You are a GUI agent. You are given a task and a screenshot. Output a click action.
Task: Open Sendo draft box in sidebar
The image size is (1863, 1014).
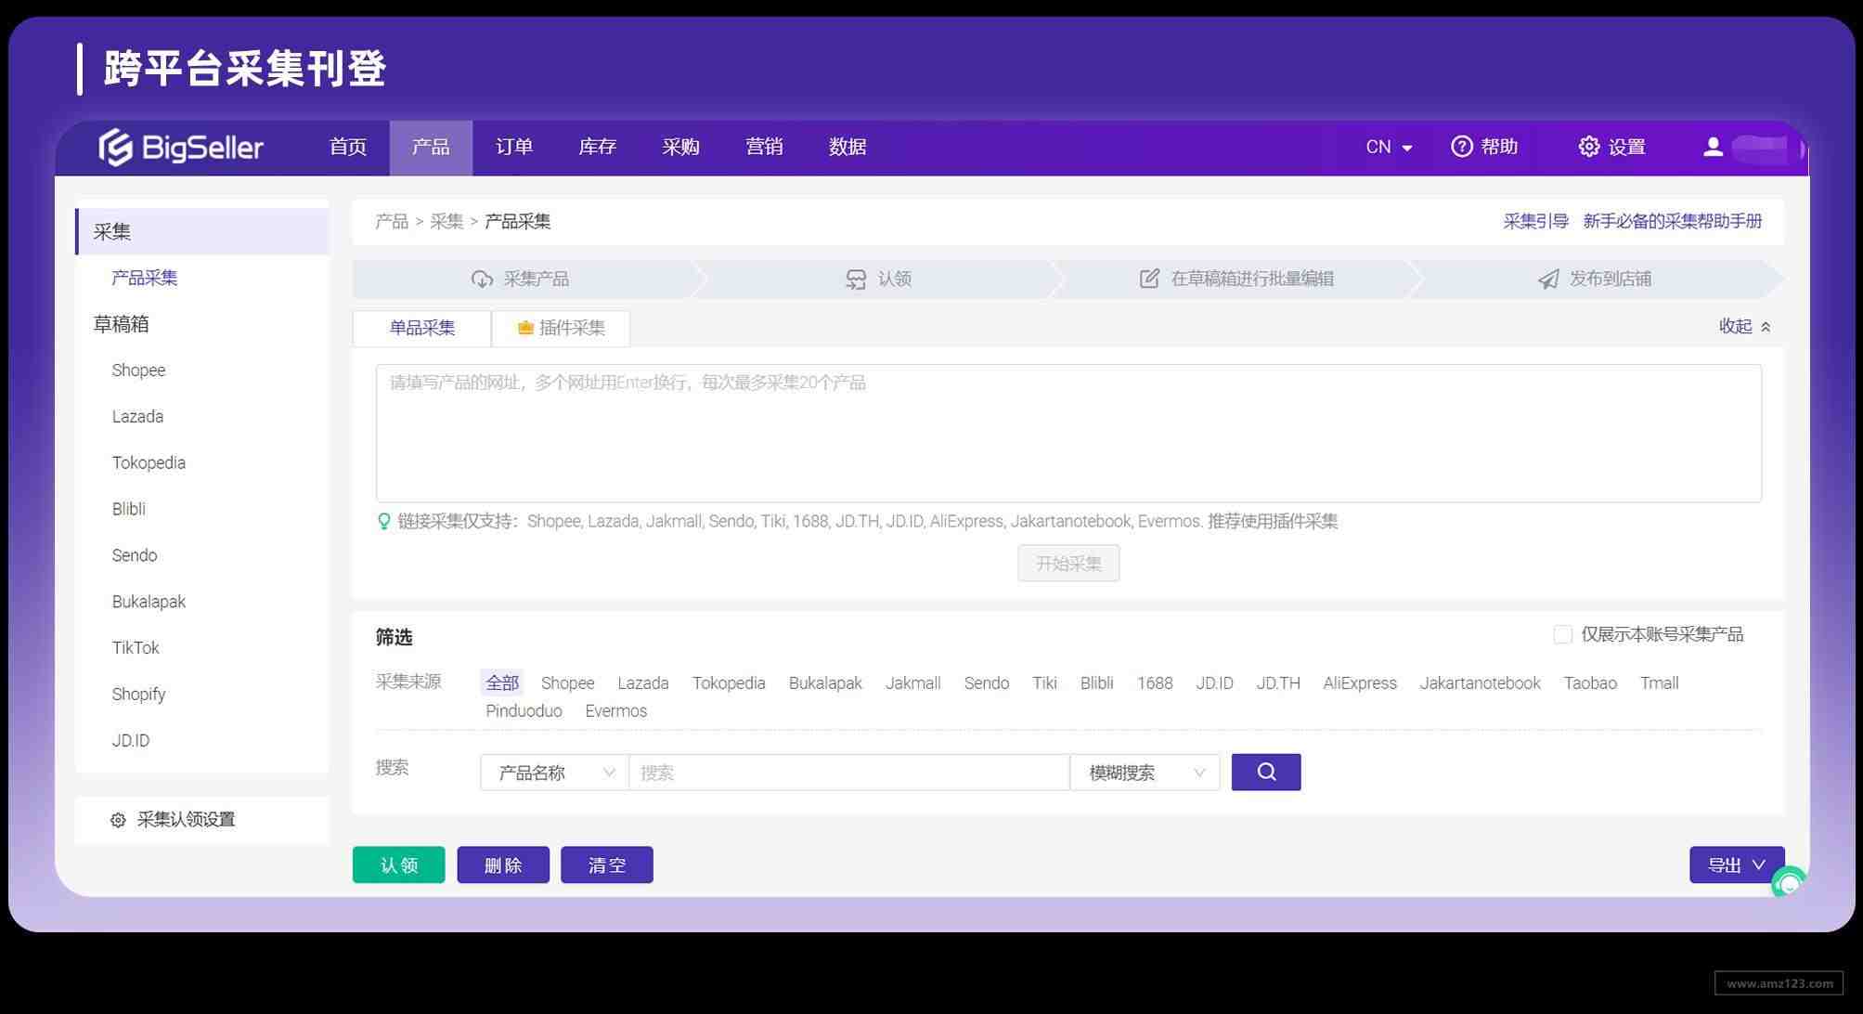pos(135,555)
